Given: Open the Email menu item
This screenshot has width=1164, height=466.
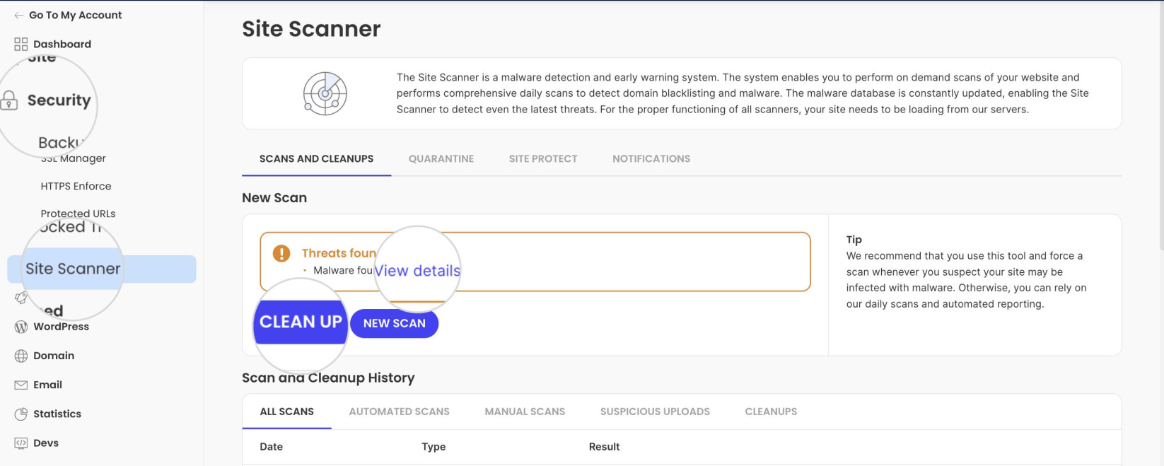Looking at the screenshot, I should [x=47, y=385].
